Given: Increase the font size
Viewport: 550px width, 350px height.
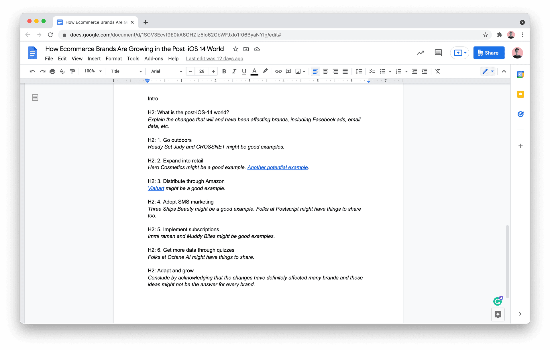Looking at the screenshot, I should point(213,71).
